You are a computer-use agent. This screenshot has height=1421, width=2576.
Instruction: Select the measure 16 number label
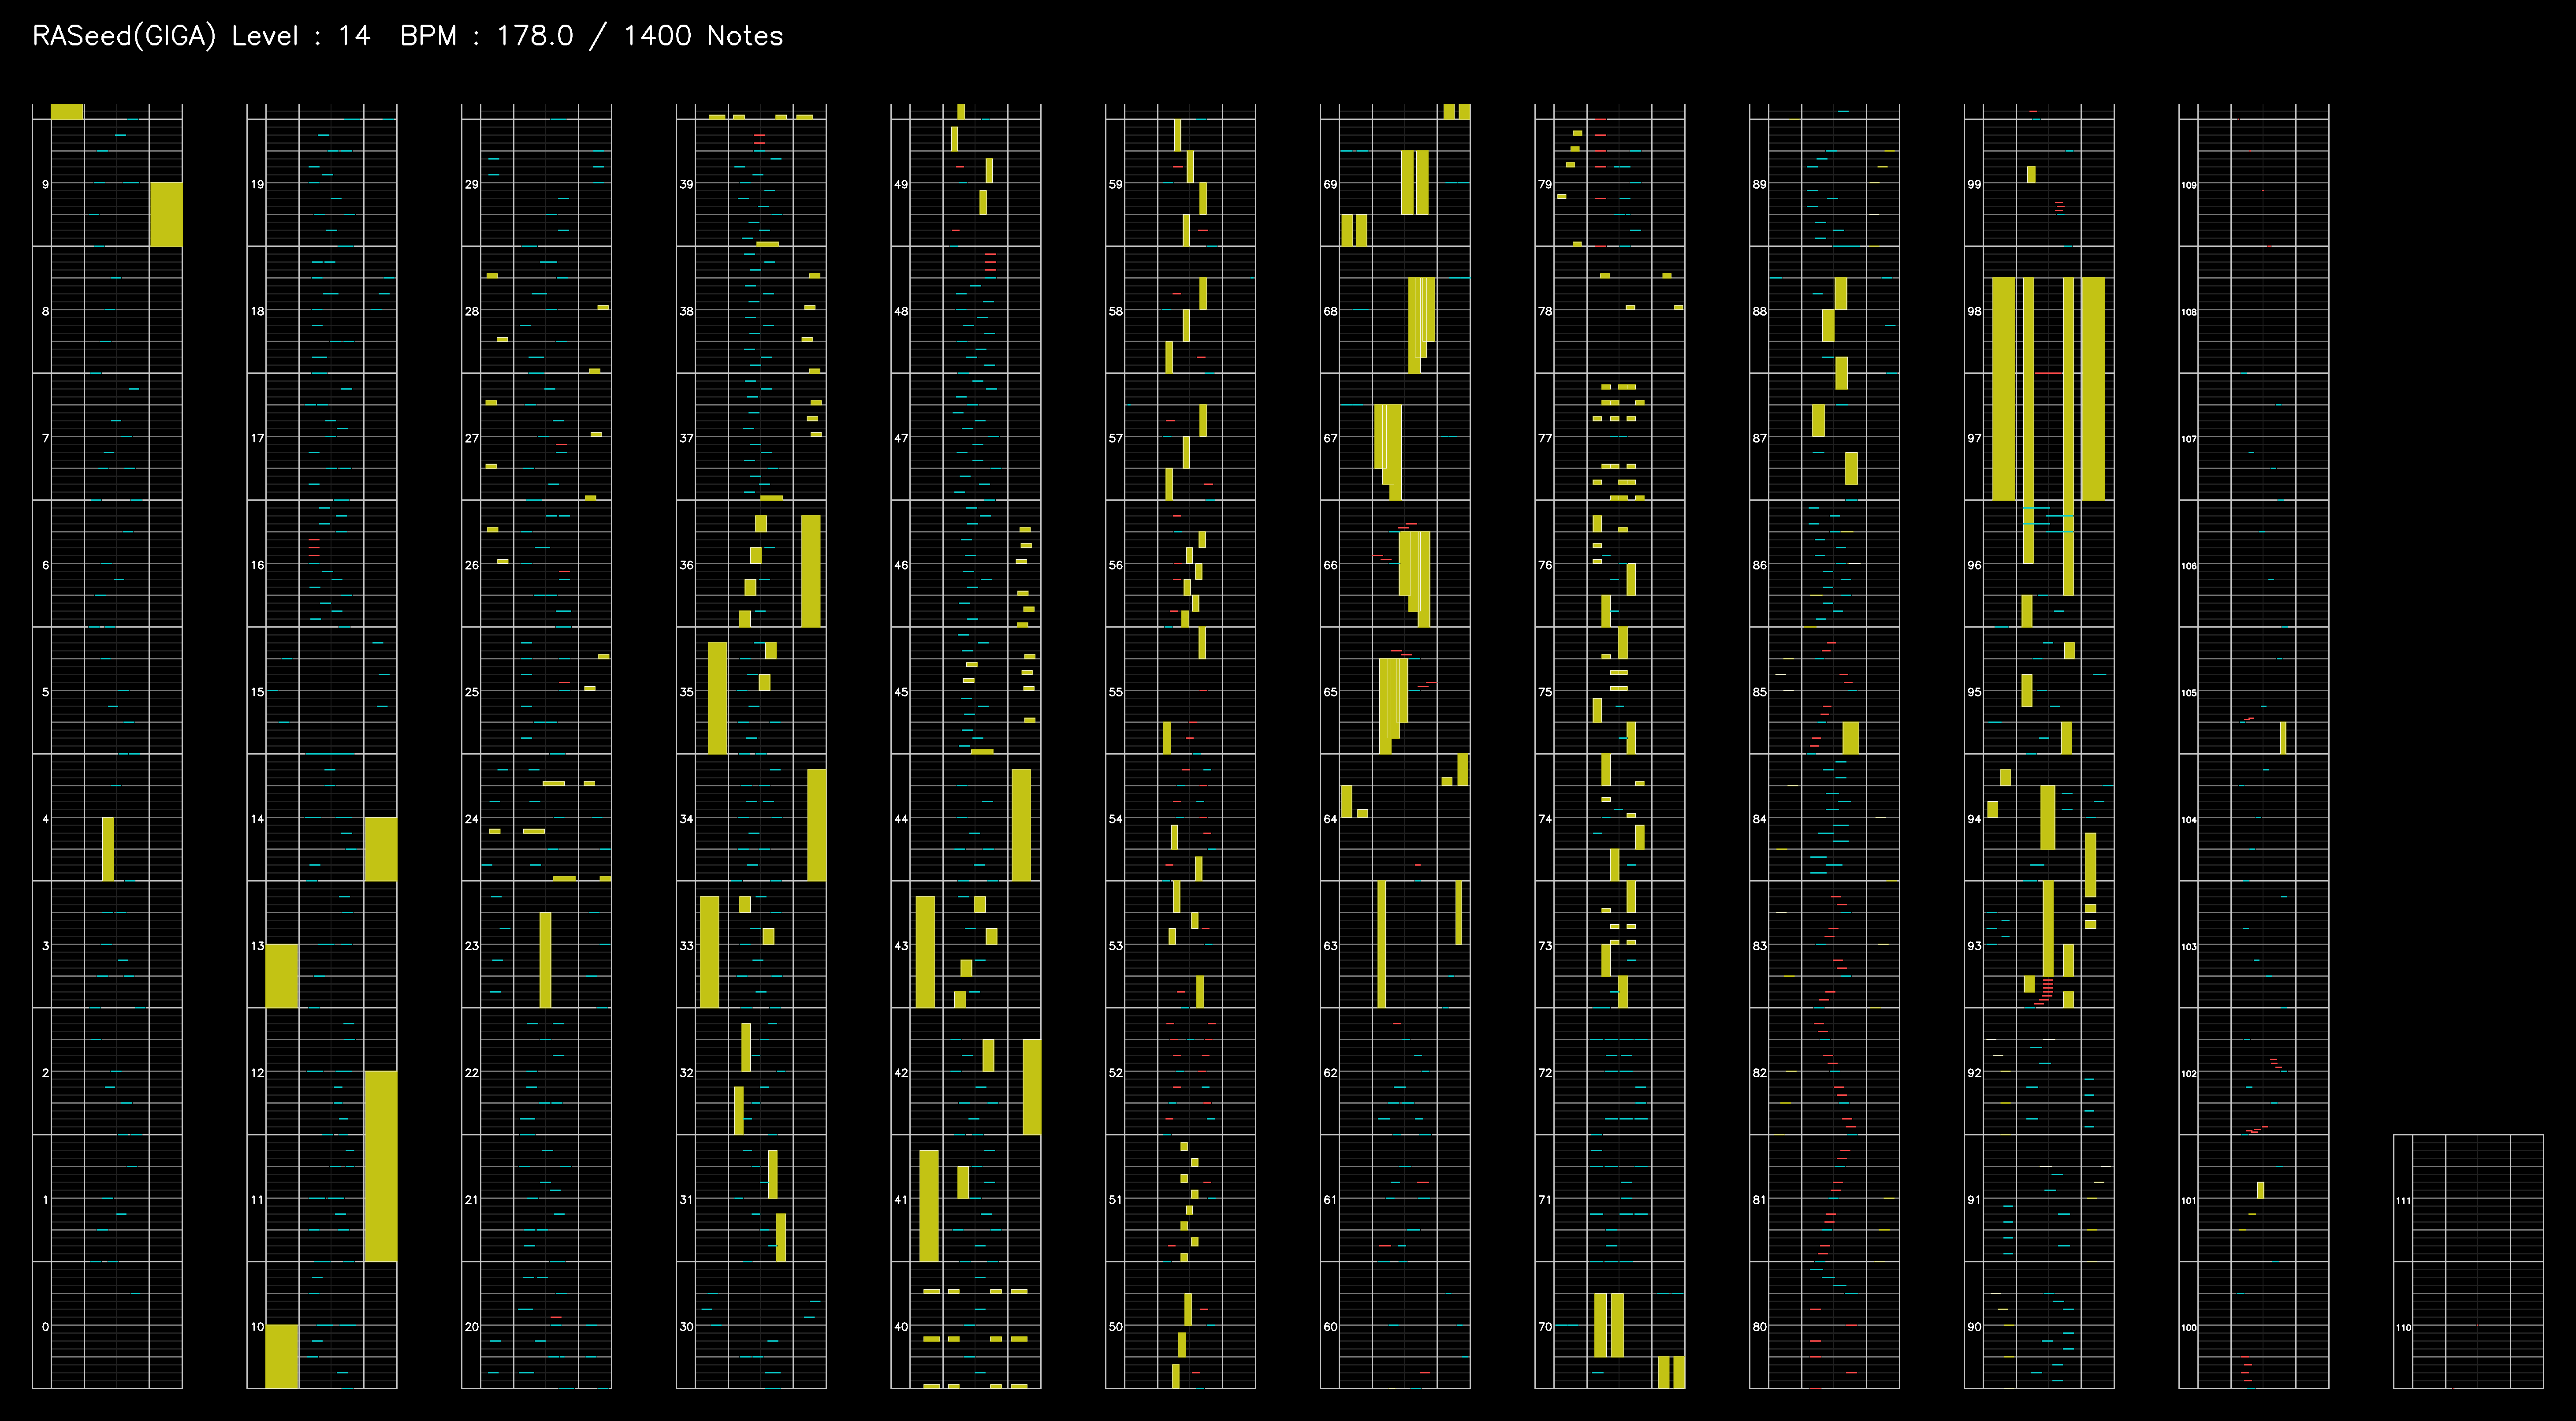pos(257,565)
